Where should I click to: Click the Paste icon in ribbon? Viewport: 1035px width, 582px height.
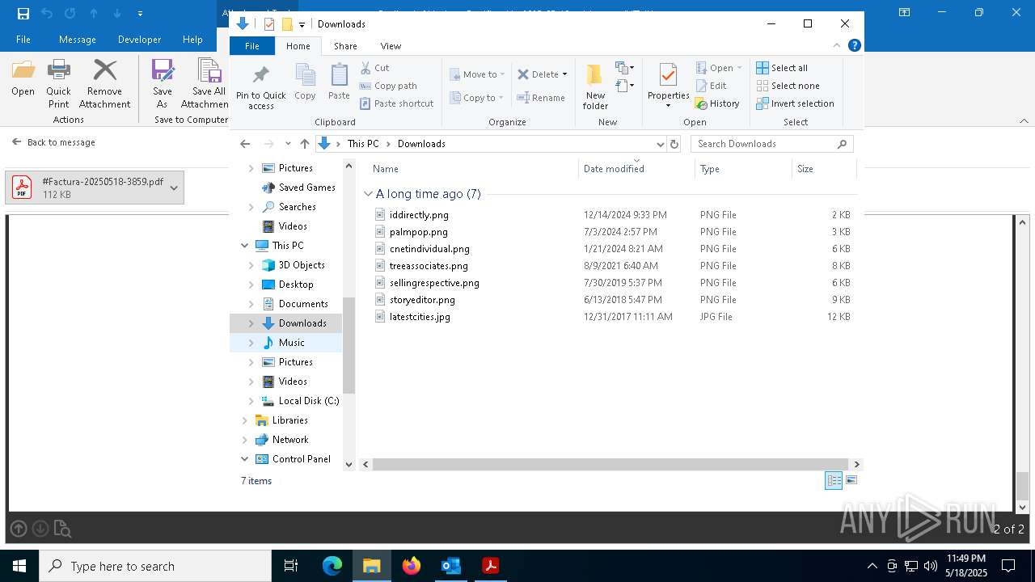339,76
